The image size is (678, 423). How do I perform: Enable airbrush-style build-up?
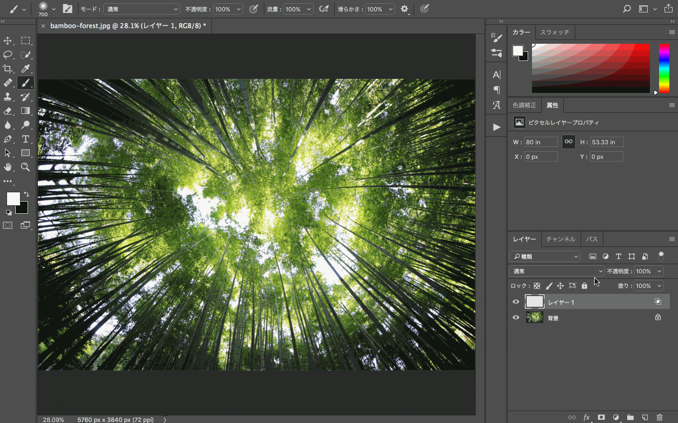(323, 9)
